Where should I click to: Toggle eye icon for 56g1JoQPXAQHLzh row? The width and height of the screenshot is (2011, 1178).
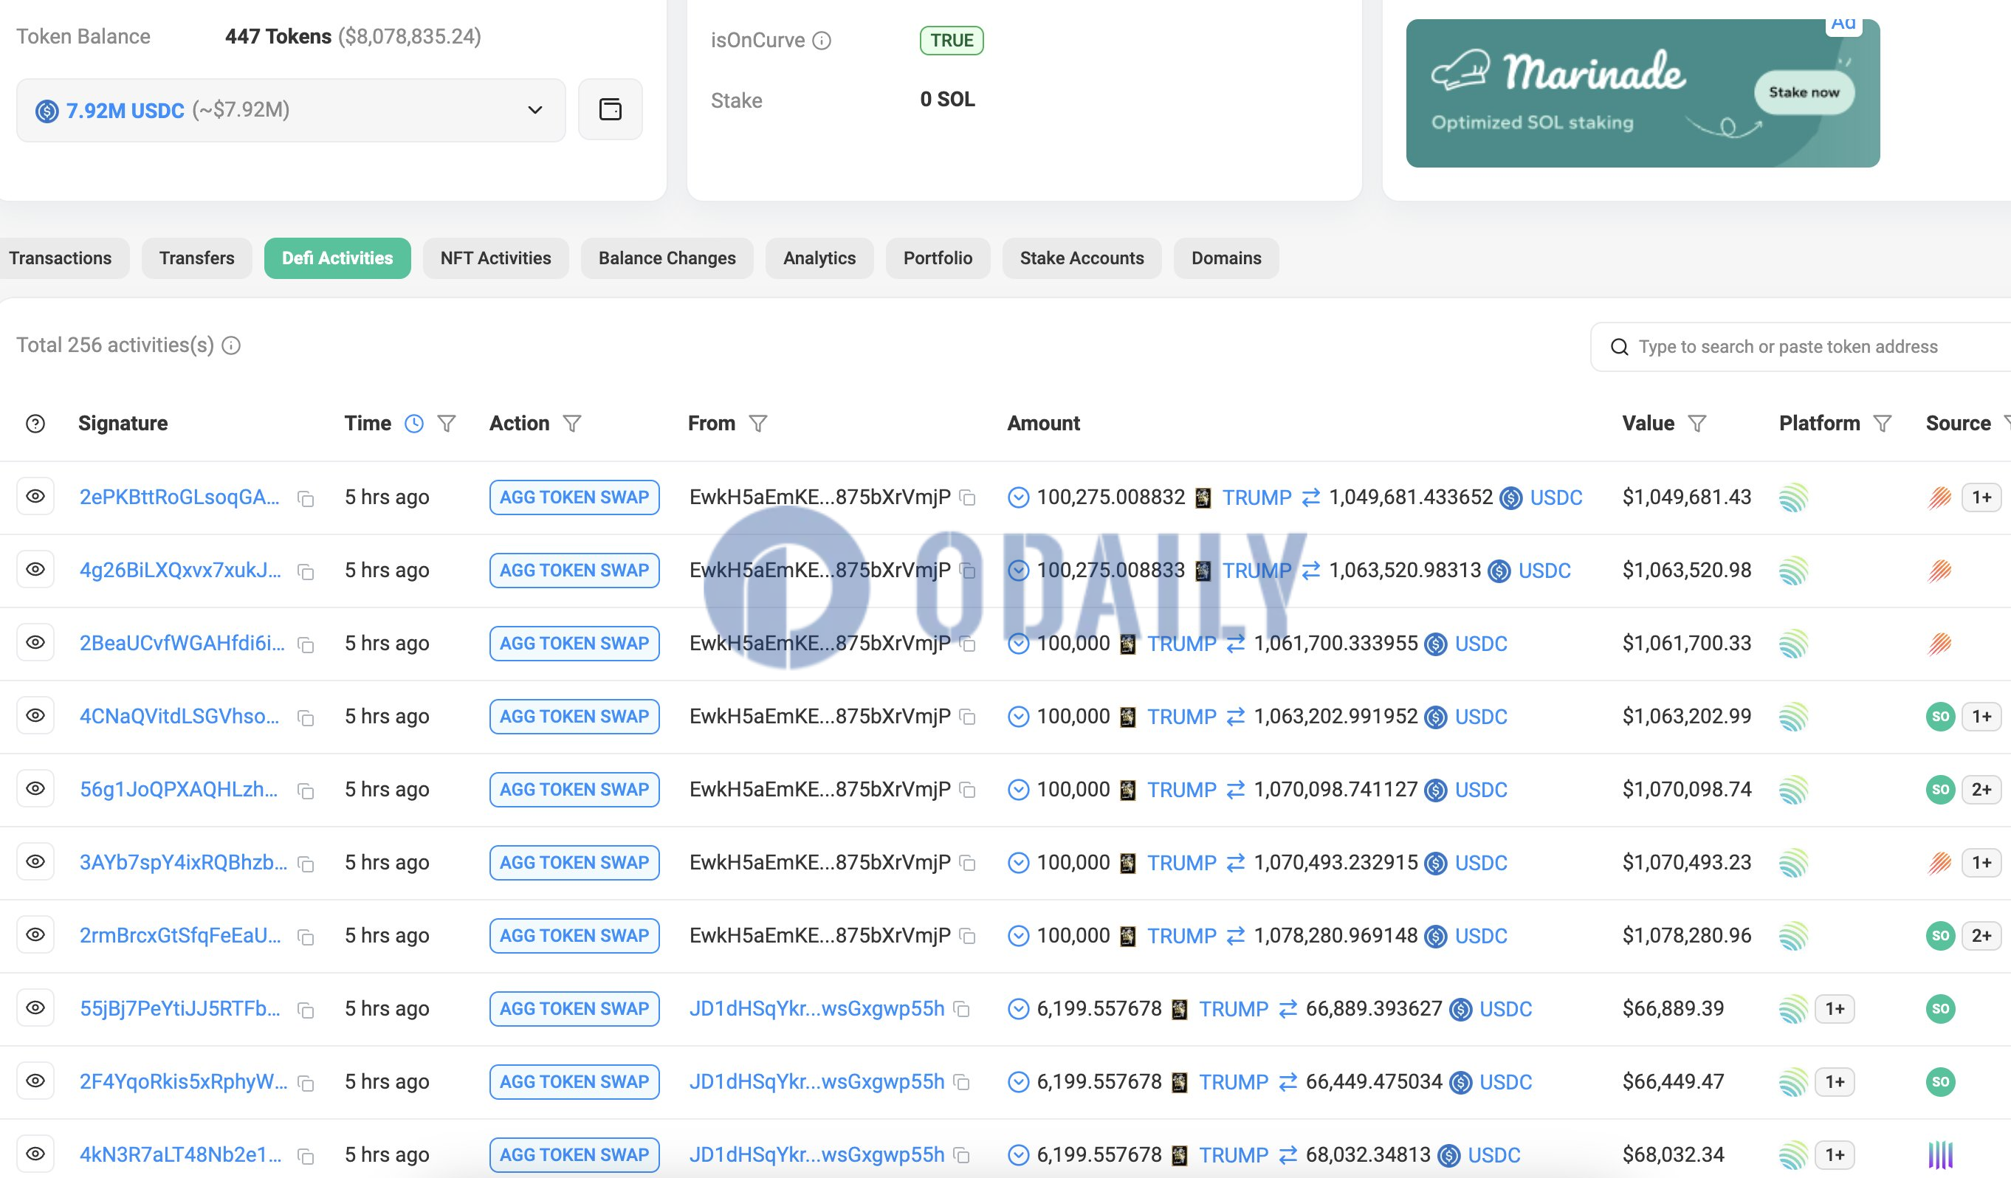pyautogui.click(x=35, y=788)
